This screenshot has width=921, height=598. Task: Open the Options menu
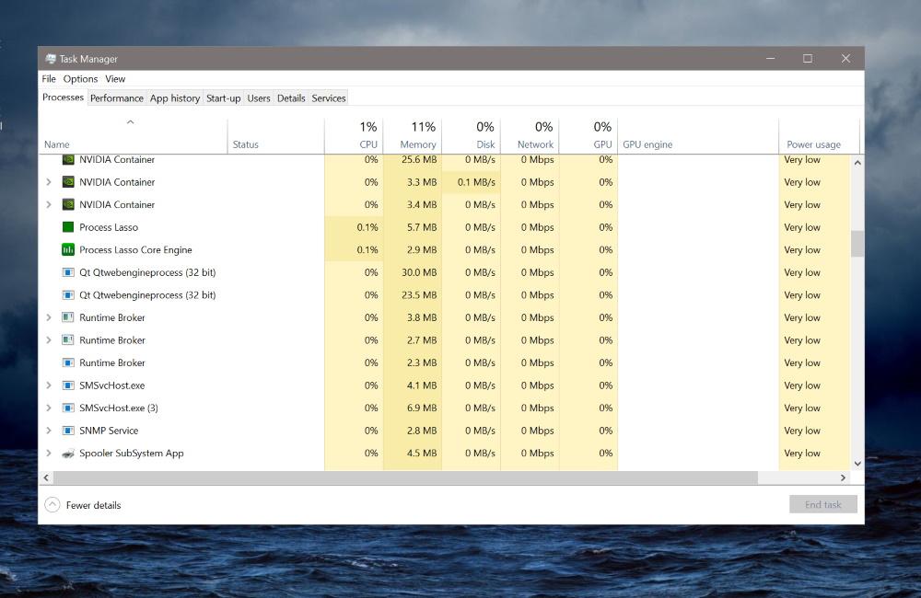tap(80, 78)
